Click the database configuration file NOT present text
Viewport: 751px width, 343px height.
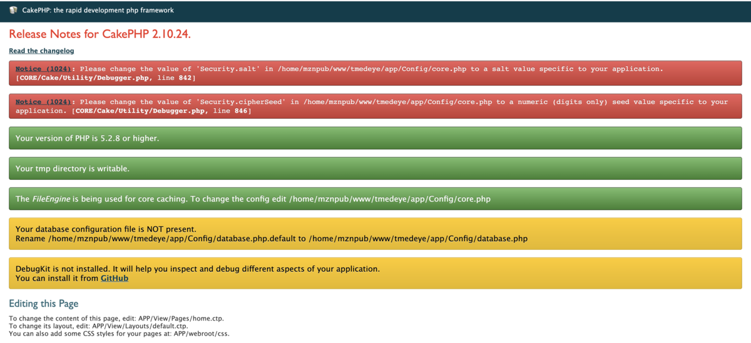point(106,229)
